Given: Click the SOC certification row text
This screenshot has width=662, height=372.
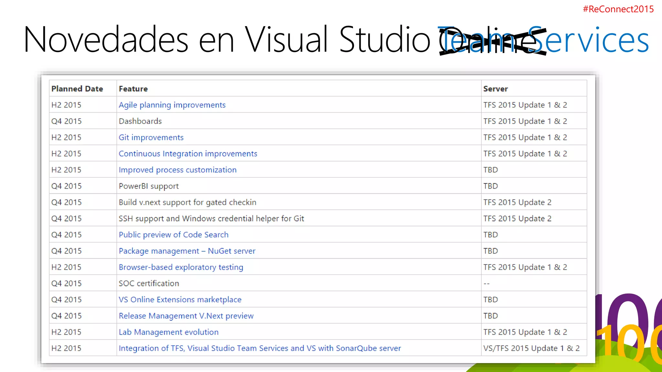Looking at the screenshot, I should (x=149, y=284).
